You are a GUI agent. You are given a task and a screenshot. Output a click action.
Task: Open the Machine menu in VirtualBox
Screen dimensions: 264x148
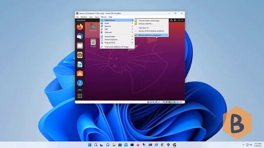coord(84,17)
